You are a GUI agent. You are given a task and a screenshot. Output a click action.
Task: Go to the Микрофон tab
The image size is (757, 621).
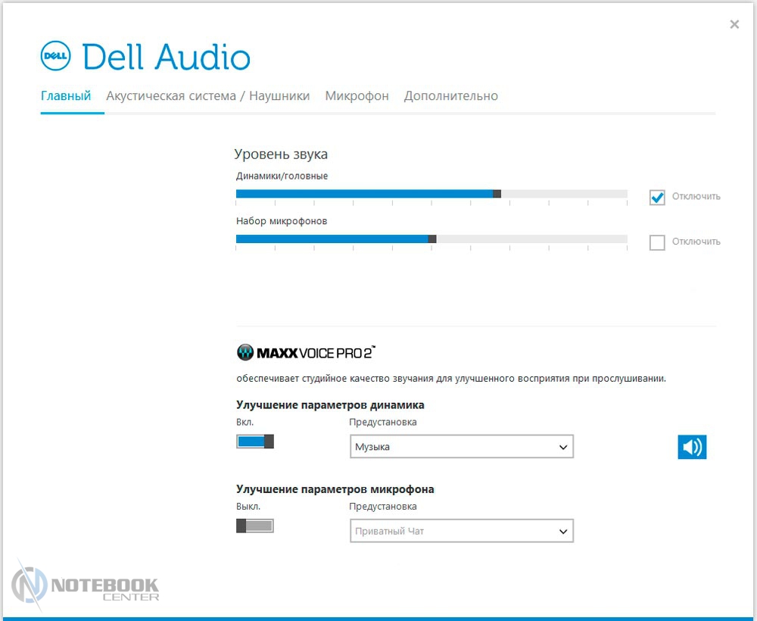coord(357,96)
